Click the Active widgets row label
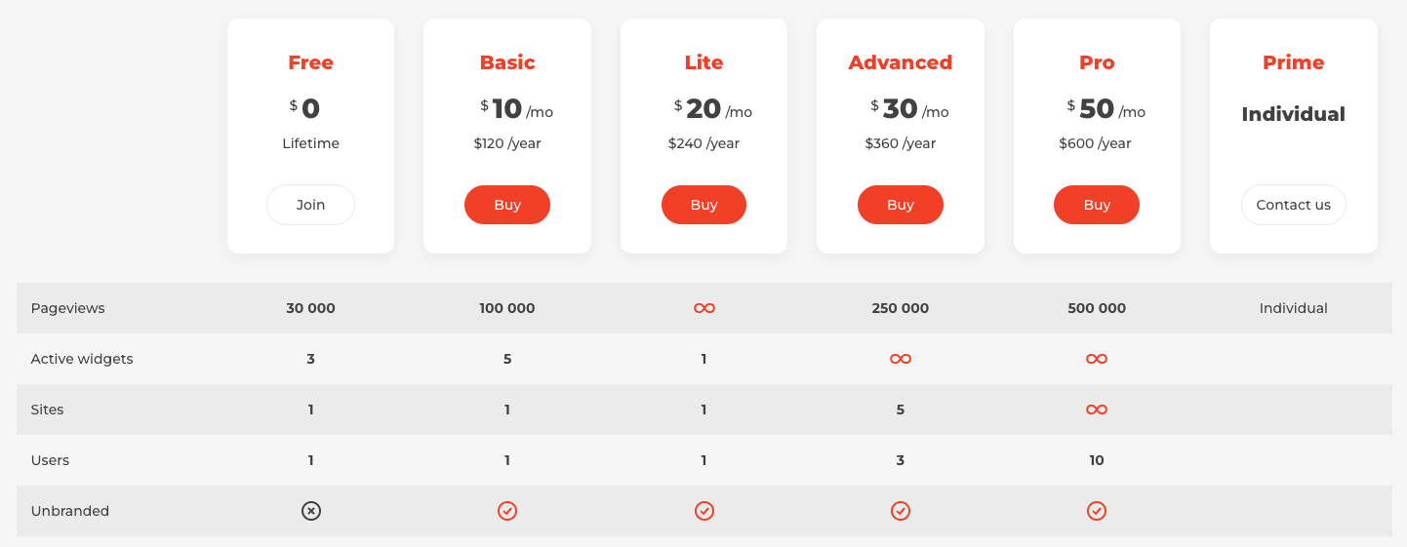This screenshot has height=547, width=1407. point(82,359)
